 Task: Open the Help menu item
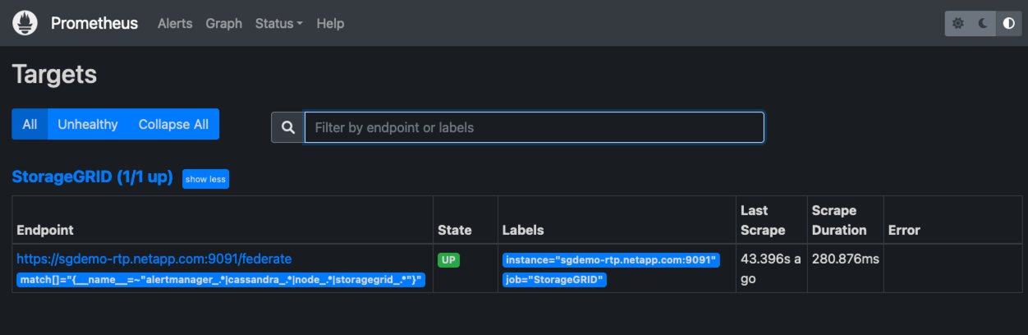pos(330,24)
